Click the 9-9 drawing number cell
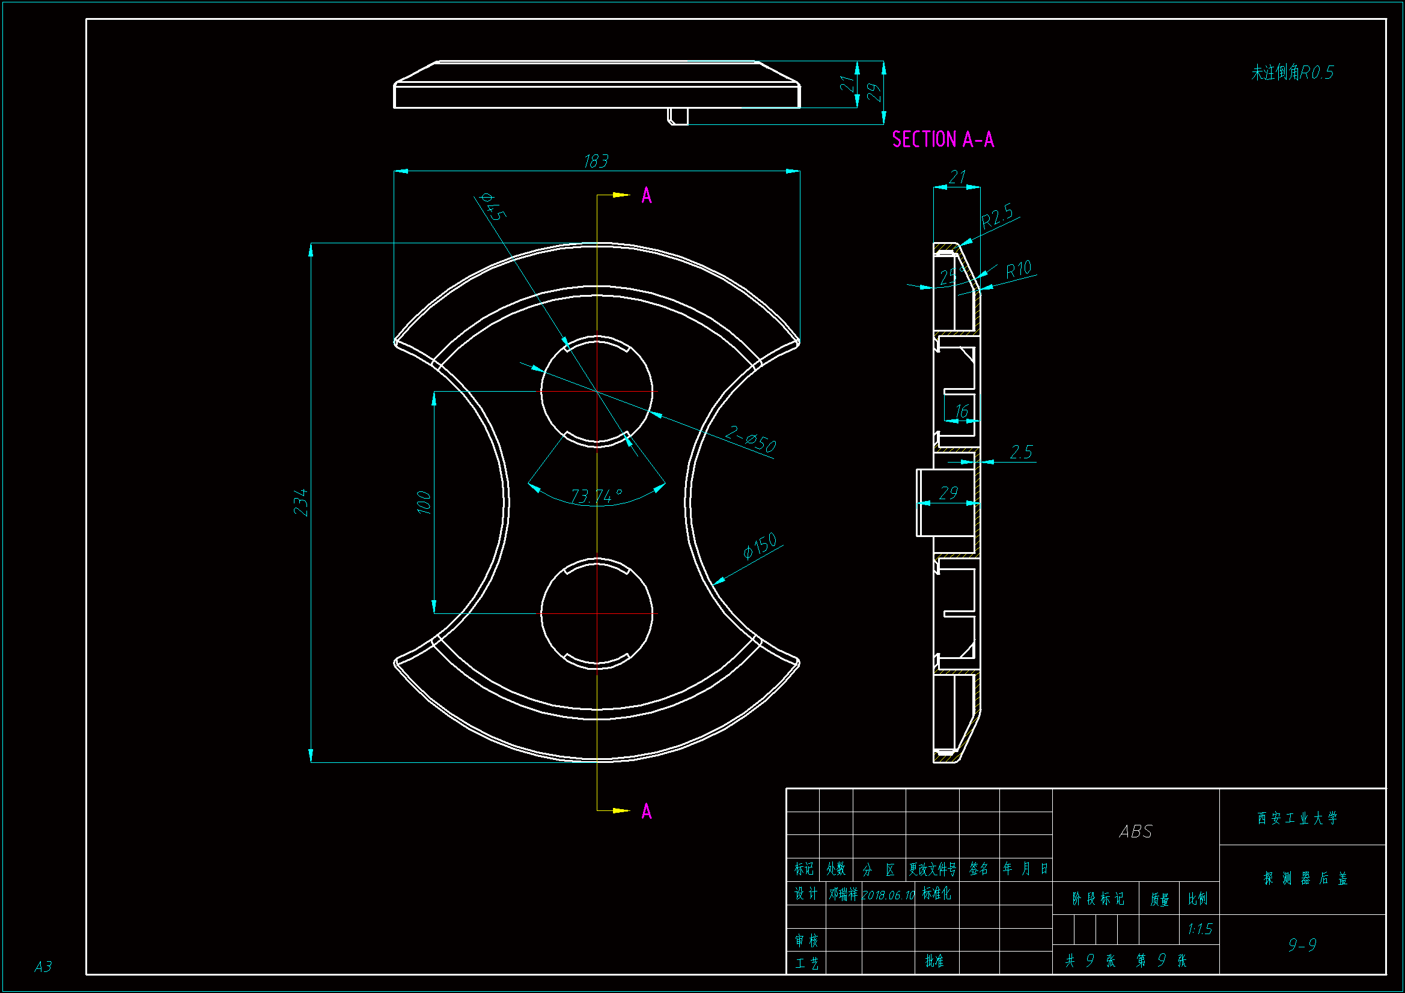Viewport: 1405px width, 993px height. [1302, 946]
